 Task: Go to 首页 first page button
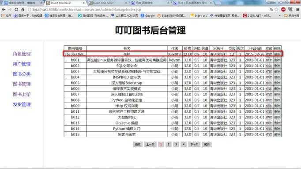(x=138, y=144)
